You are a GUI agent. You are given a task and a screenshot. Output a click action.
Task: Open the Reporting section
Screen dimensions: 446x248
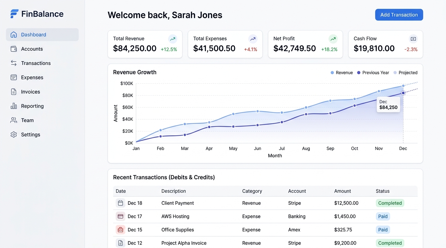pyautogui.click(x=42, y=106)
